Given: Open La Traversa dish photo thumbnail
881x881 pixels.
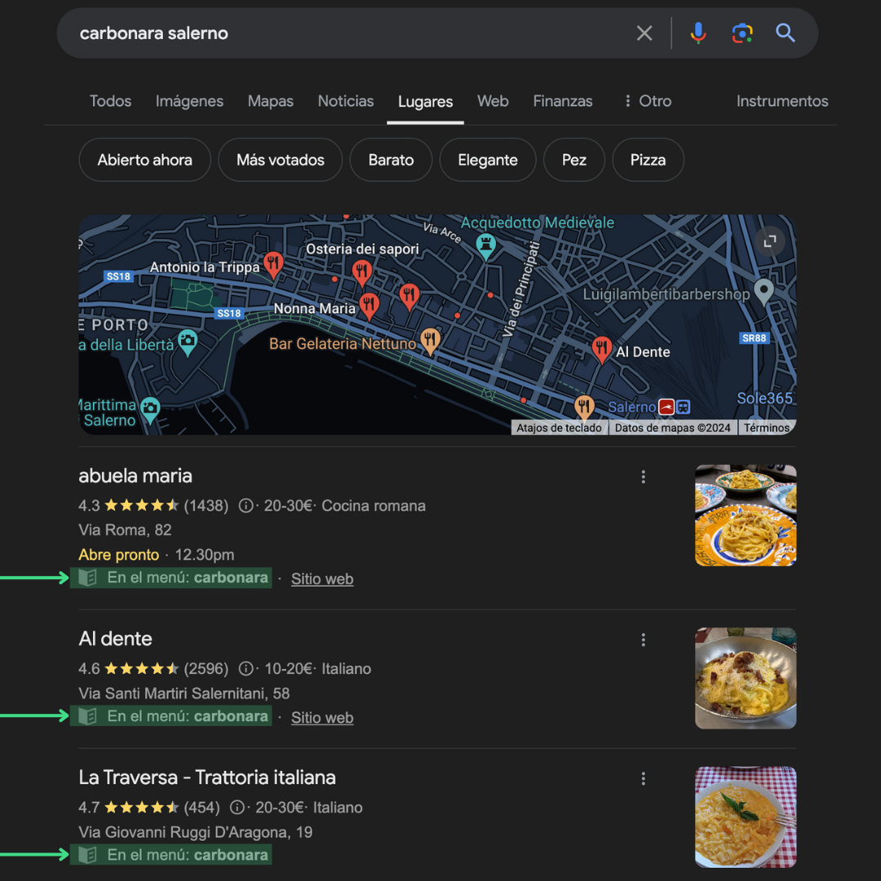Looking at the screenshot, I should 746,817.
